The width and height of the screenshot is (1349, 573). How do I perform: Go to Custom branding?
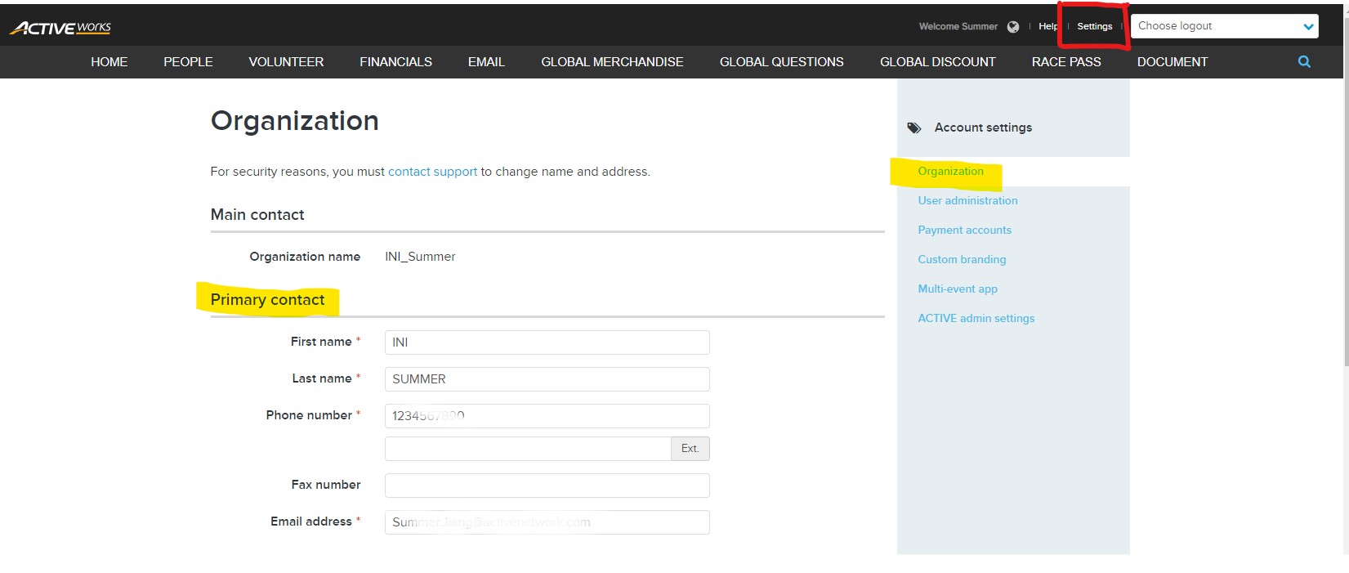(x=962, y=259)
